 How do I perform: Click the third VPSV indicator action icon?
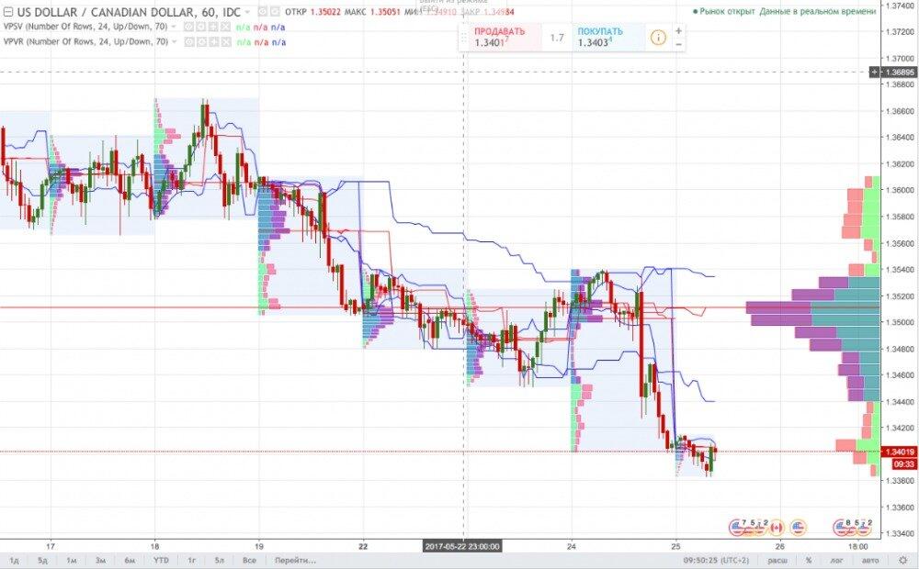point(213,27)
